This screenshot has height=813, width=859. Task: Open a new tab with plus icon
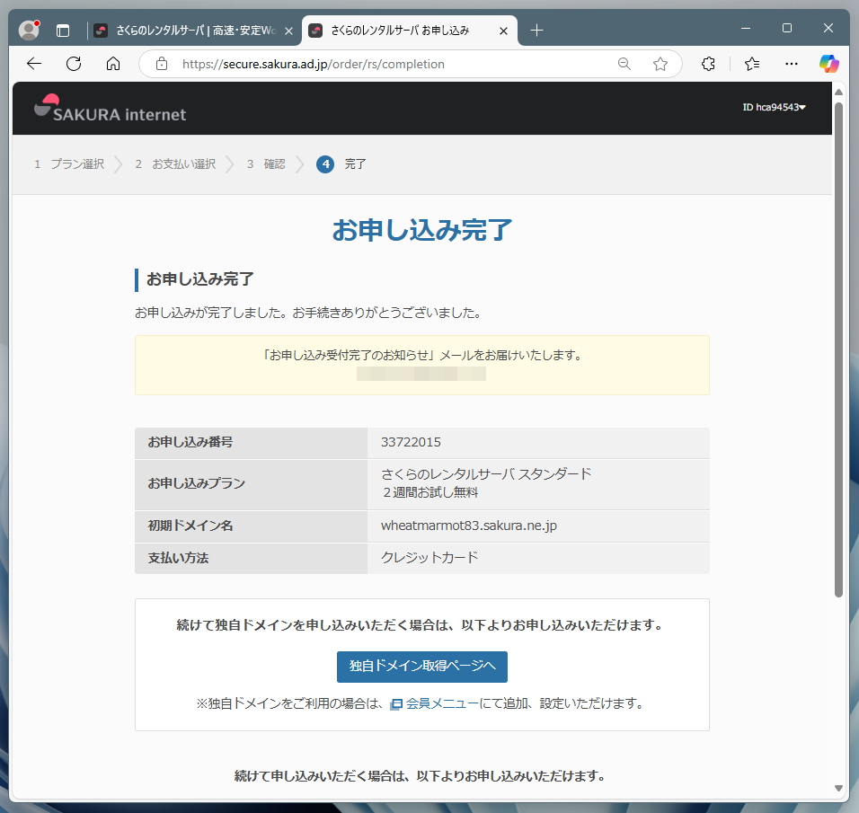[537, 31]
